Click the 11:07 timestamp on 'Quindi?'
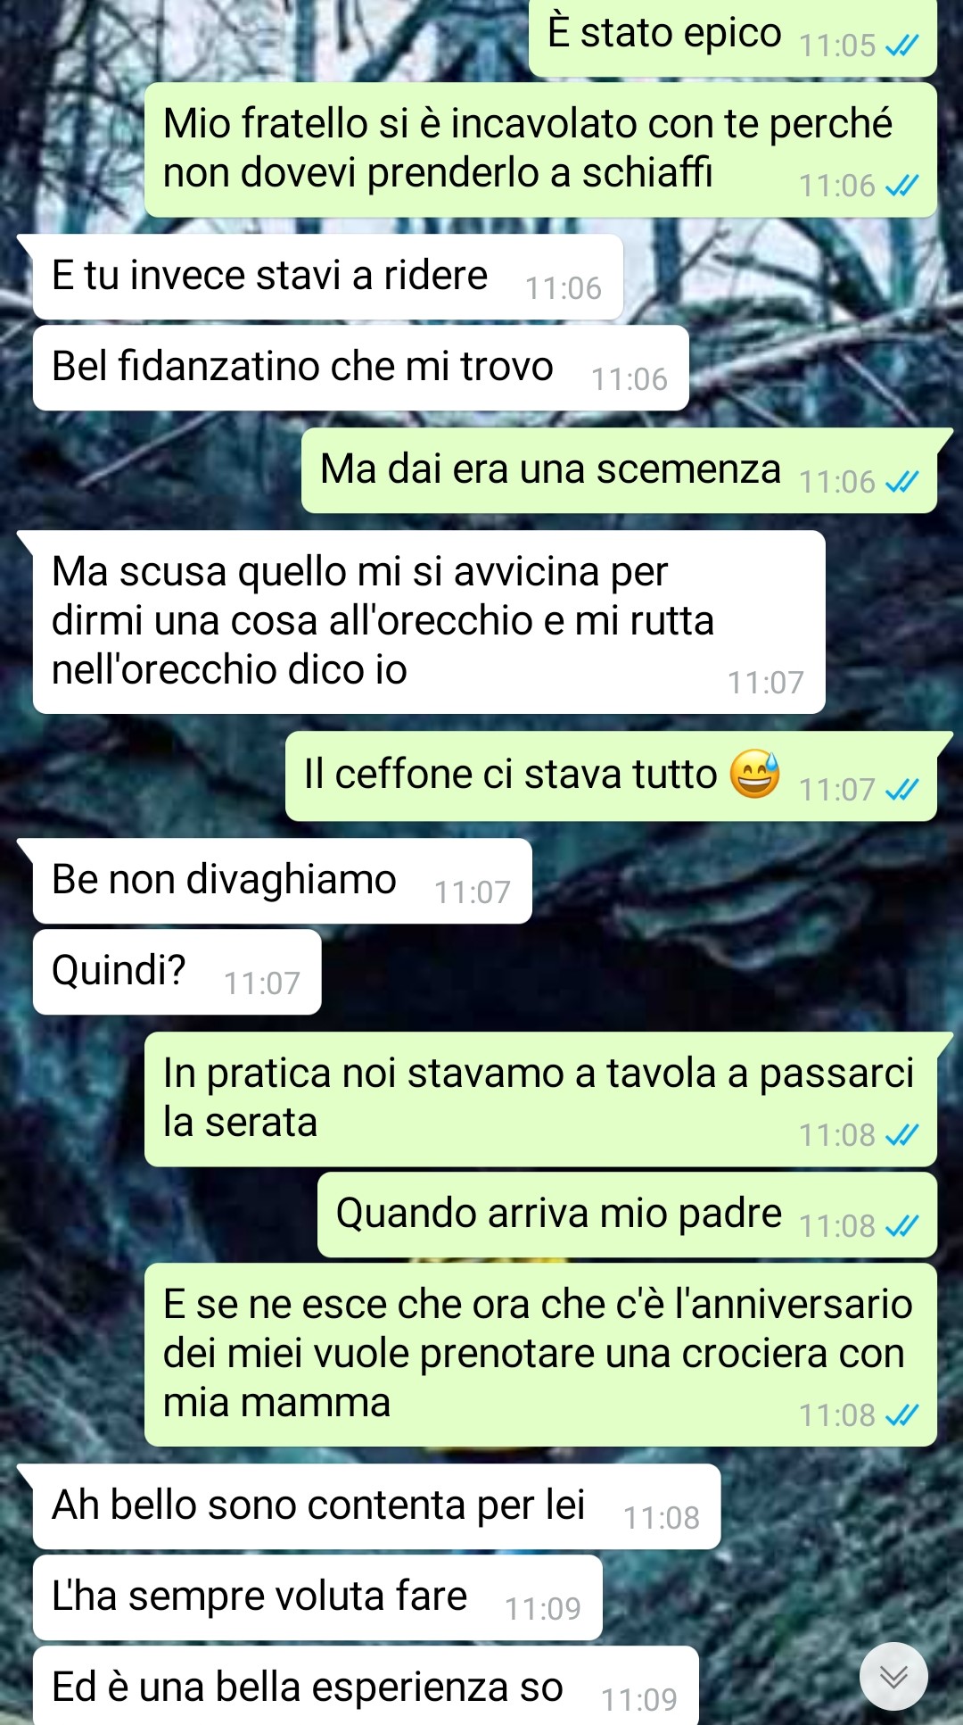Viewport: 963px width, 1725px height. (x=261, y=983)
